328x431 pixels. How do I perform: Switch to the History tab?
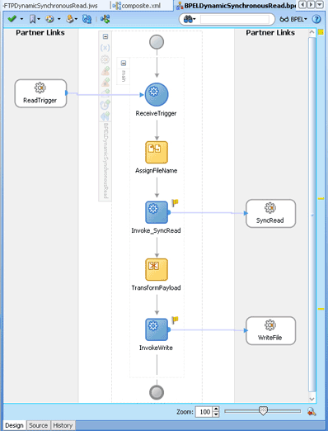coord(63,425)
